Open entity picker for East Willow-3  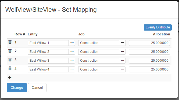[72, 61]
